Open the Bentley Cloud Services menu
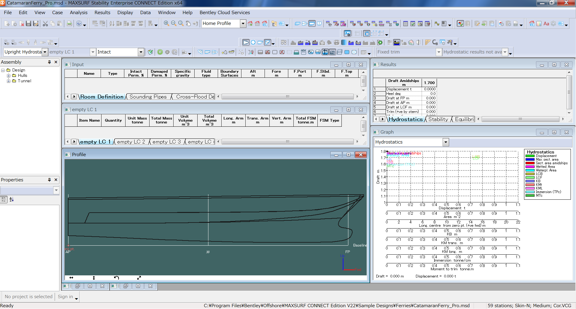Viewport: 576px width, 309px height. click(x=225, y=13)
